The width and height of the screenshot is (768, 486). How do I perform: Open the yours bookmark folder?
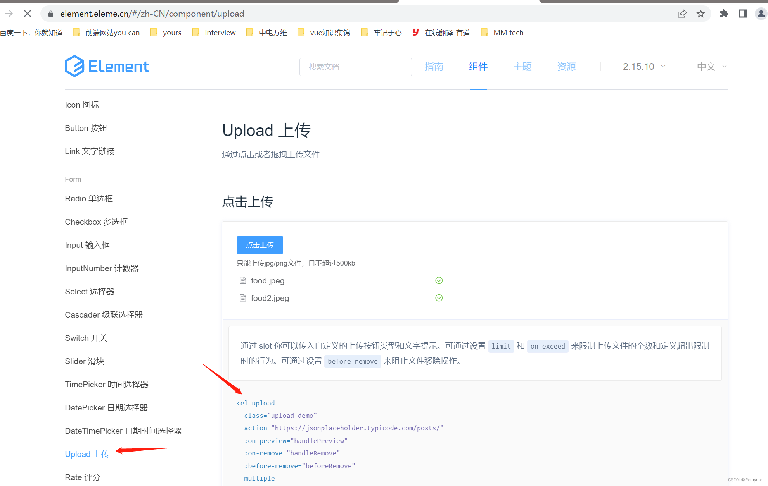[x=166, y=33]
